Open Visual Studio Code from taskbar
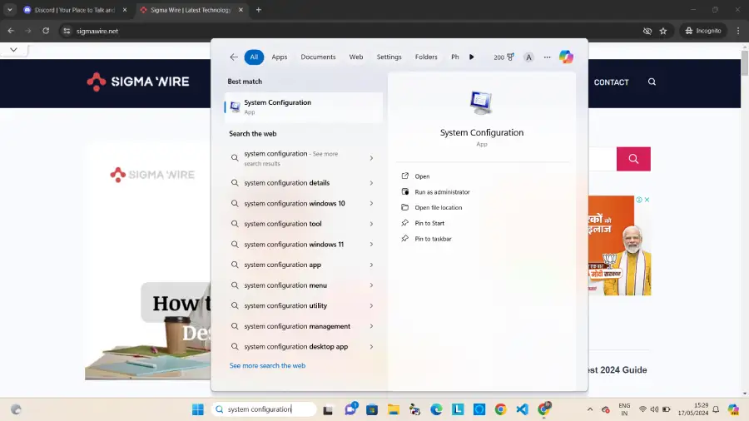 click(522, 409)
